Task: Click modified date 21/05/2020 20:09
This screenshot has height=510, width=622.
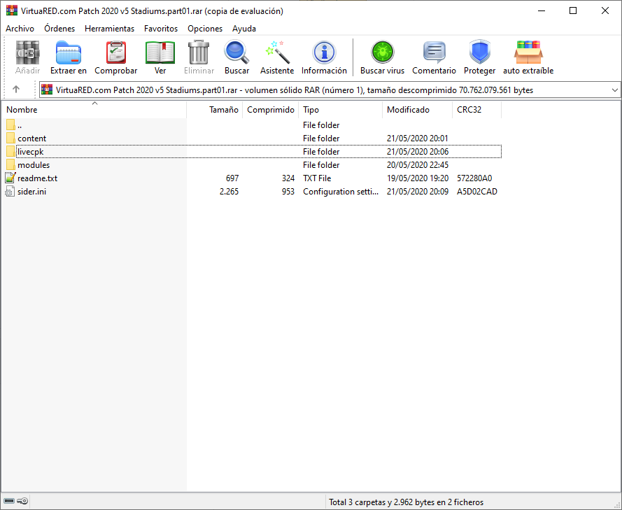Action: coord(417,192)
